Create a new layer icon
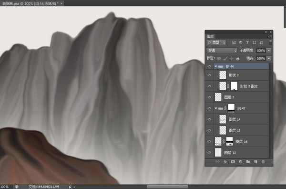The width and height of the screenshot is (286, 189). pos(255,162)
